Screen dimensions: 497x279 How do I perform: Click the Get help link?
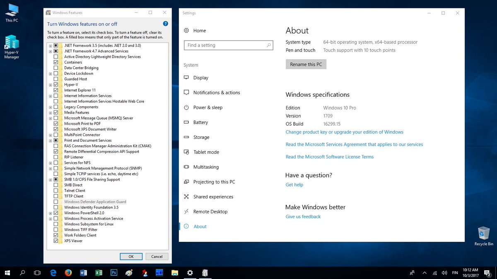(294, 185)
